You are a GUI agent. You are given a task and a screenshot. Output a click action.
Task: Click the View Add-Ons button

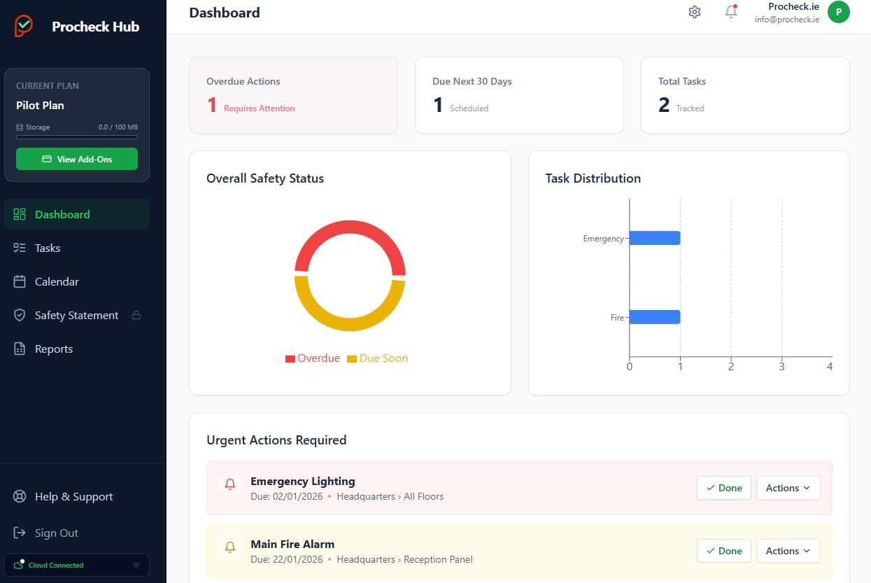coord(76,159)
